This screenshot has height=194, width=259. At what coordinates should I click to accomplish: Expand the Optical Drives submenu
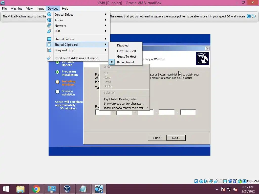[106, 14]
